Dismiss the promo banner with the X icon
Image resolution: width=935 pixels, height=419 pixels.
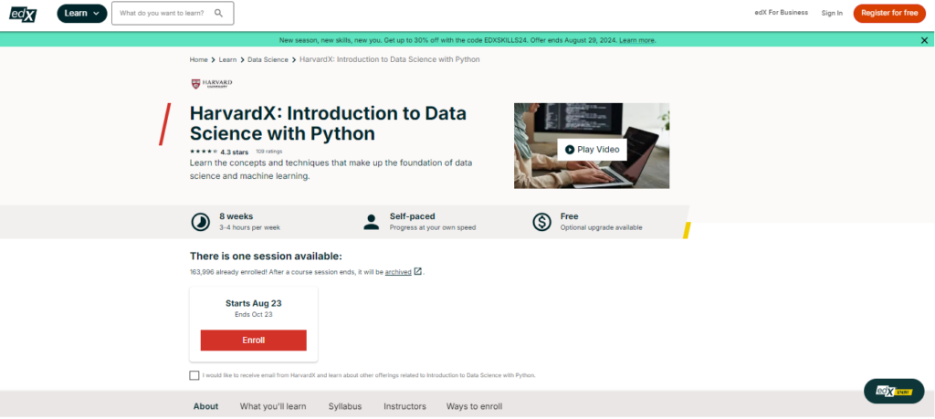coord(924,40)
